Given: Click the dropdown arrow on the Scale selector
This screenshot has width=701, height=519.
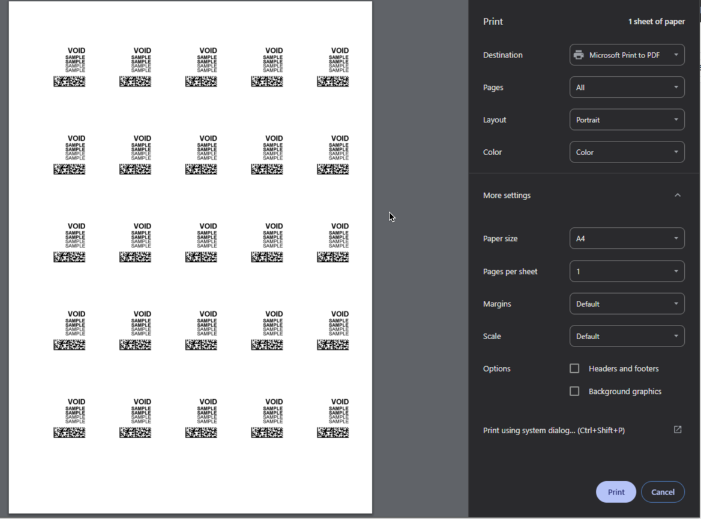Looking at the screenshot, I should (676, 336).
